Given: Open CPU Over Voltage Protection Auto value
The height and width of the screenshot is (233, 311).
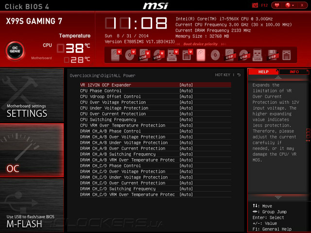Looking at the screenshot, I should point(186,102).
